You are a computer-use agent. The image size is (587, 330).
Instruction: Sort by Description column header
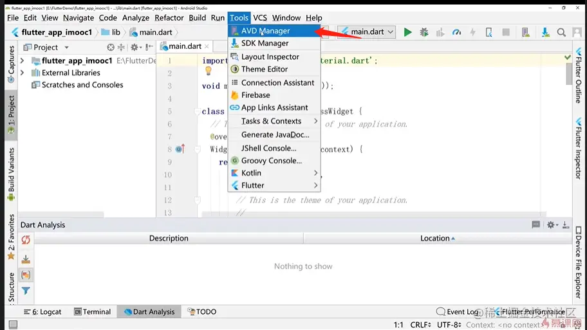coord(169,238)
